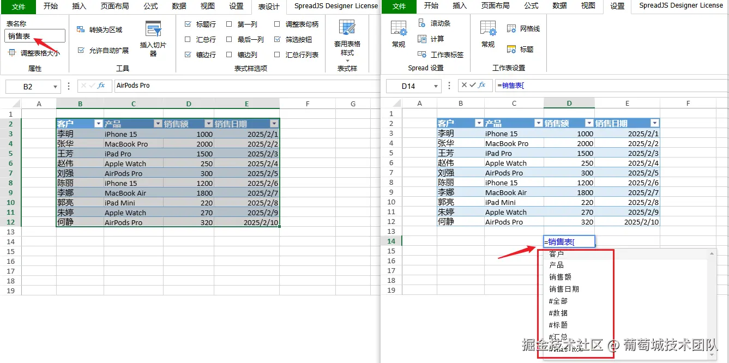Click 常规 icon under Spread 设置
729x363 pixels.
pos(399,28)
